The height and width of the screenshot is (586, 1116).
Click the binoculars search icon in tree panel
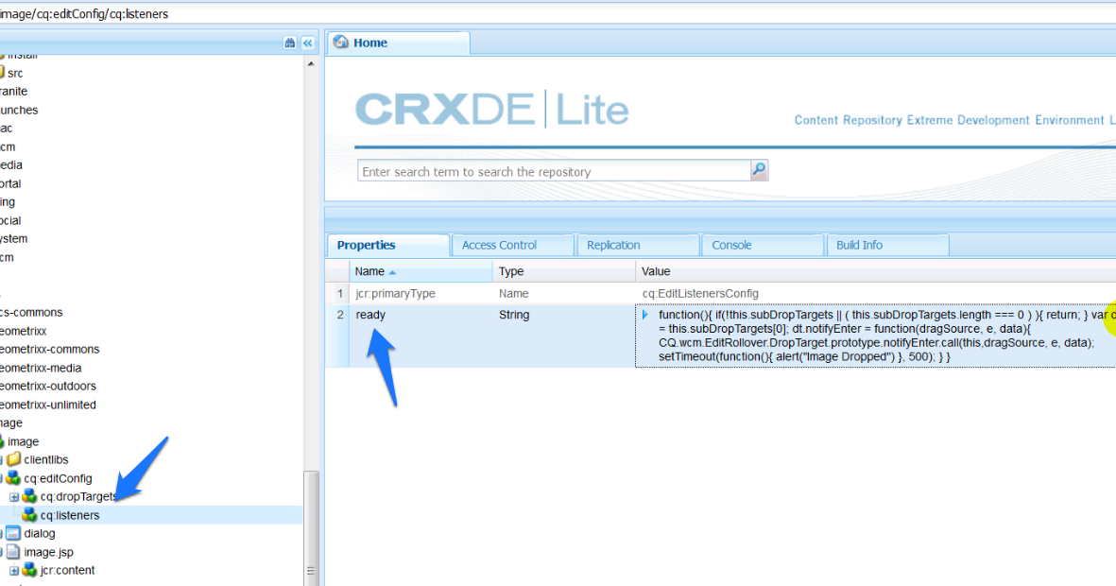[290, 43]
